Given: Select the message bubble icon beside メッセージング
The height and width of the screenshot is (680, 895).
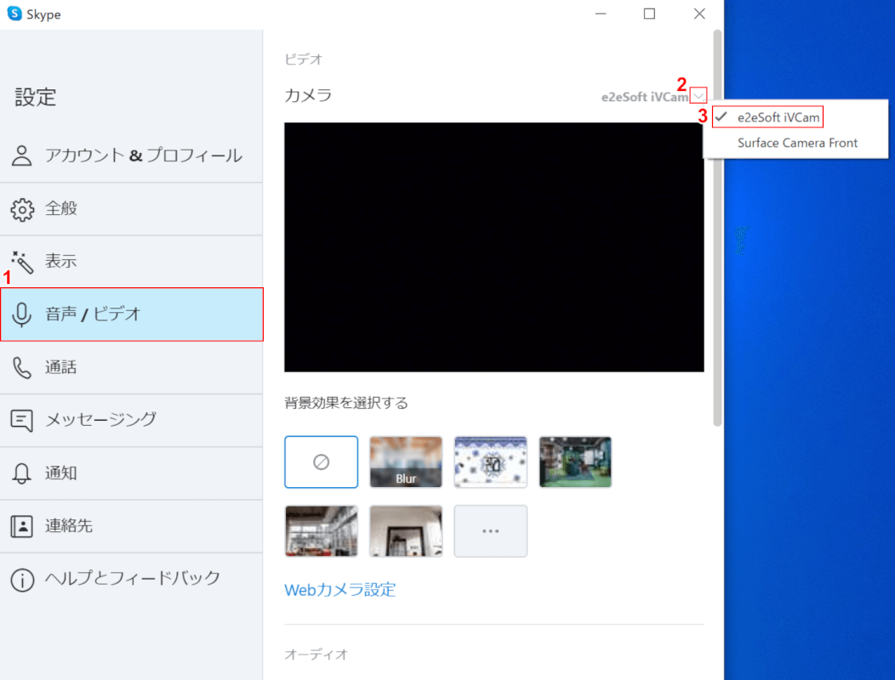Looking at the screenshot, I should click(x=21, y=420).
